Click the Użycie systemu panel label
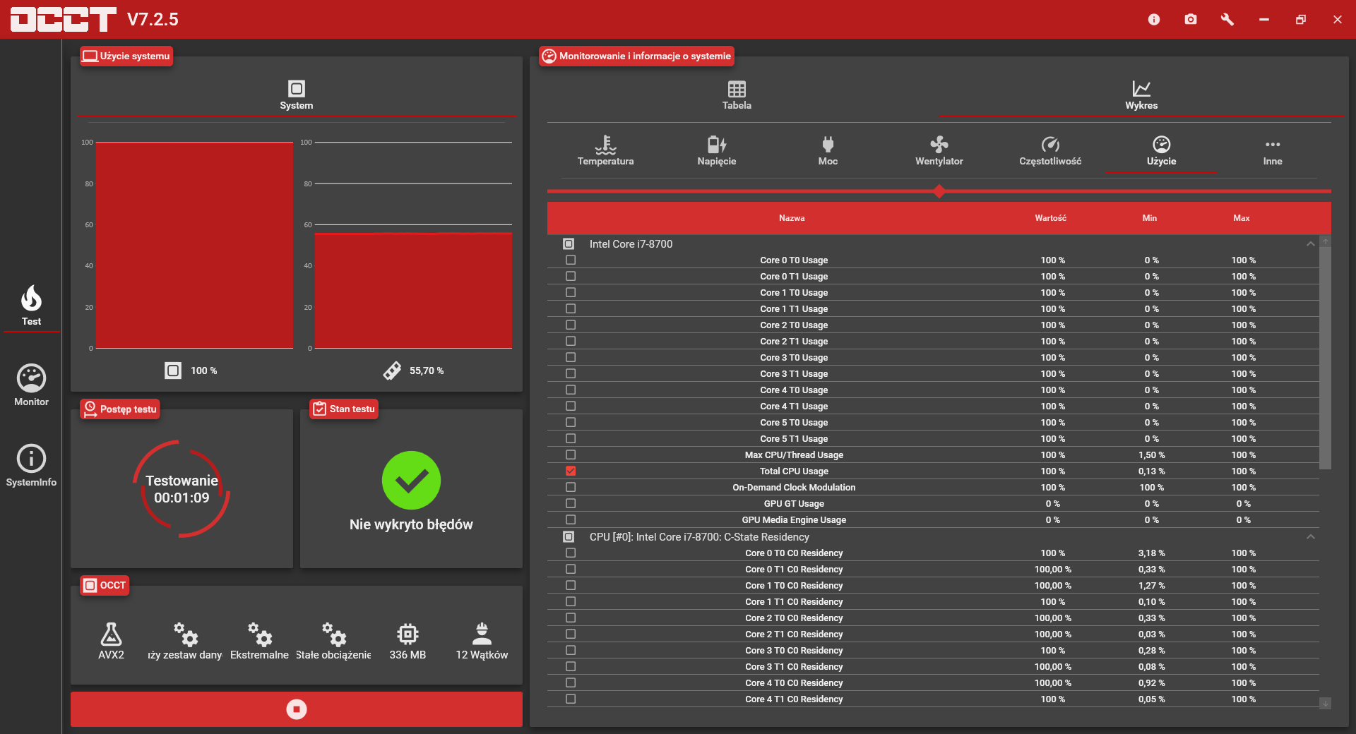Screen dimensions: 1356x734 click(x=126, y=56)
